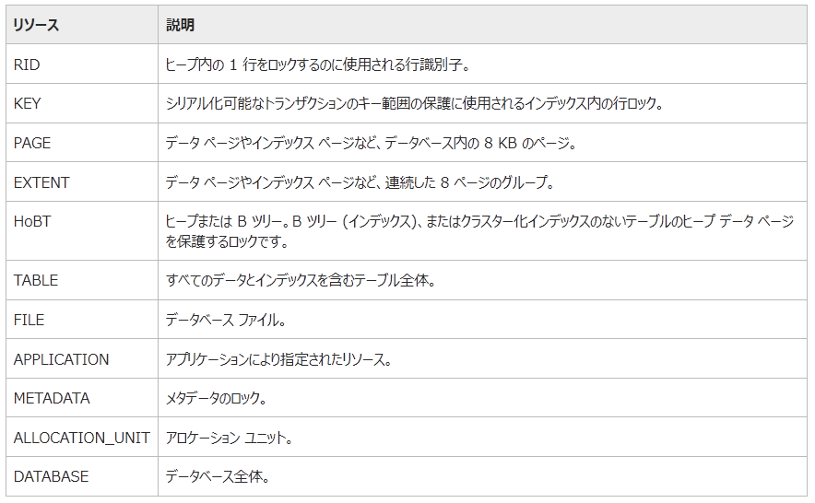This screenshot has width=815, height=503.
Task: Click the 説明 column header
Action: [180, 25]
